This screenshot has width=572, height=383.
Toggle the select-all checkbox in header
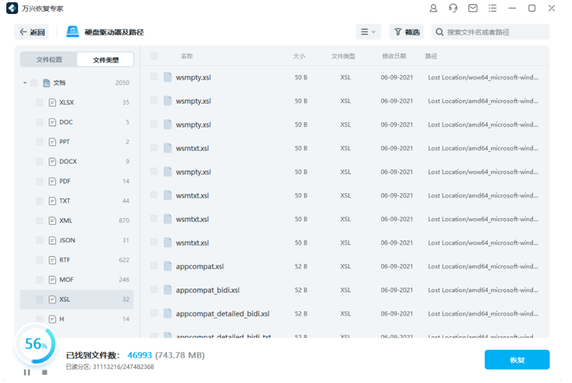pyautogui.click(x=154, y=56)
